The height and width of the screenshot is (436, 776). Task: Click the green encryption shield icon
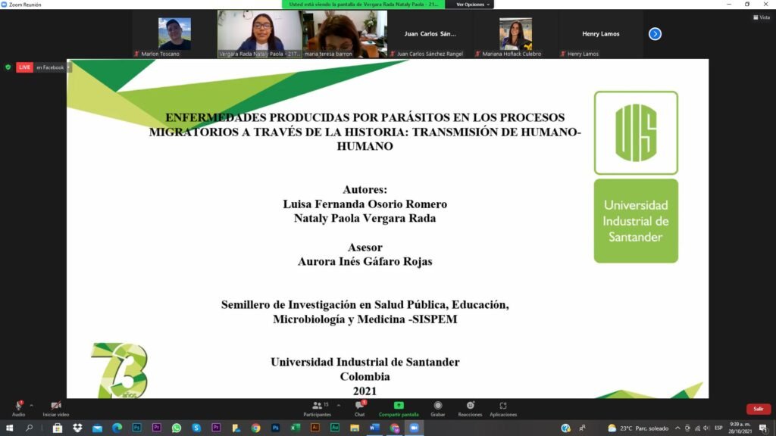coord(8,67)
